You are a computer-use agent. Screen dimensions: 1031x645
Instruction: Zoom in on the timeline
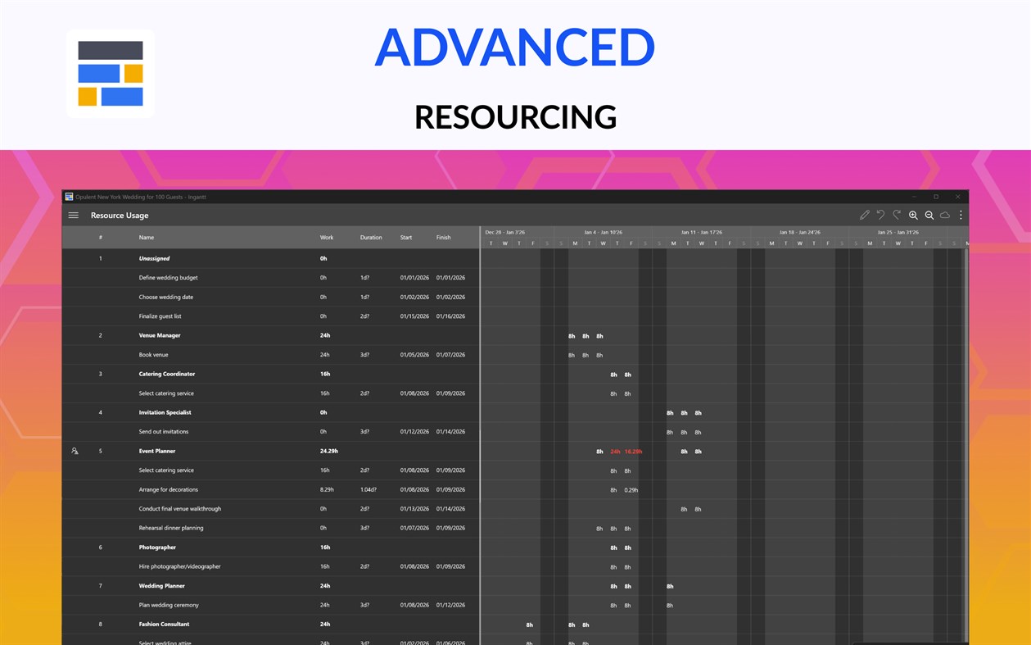coord(913,215)
